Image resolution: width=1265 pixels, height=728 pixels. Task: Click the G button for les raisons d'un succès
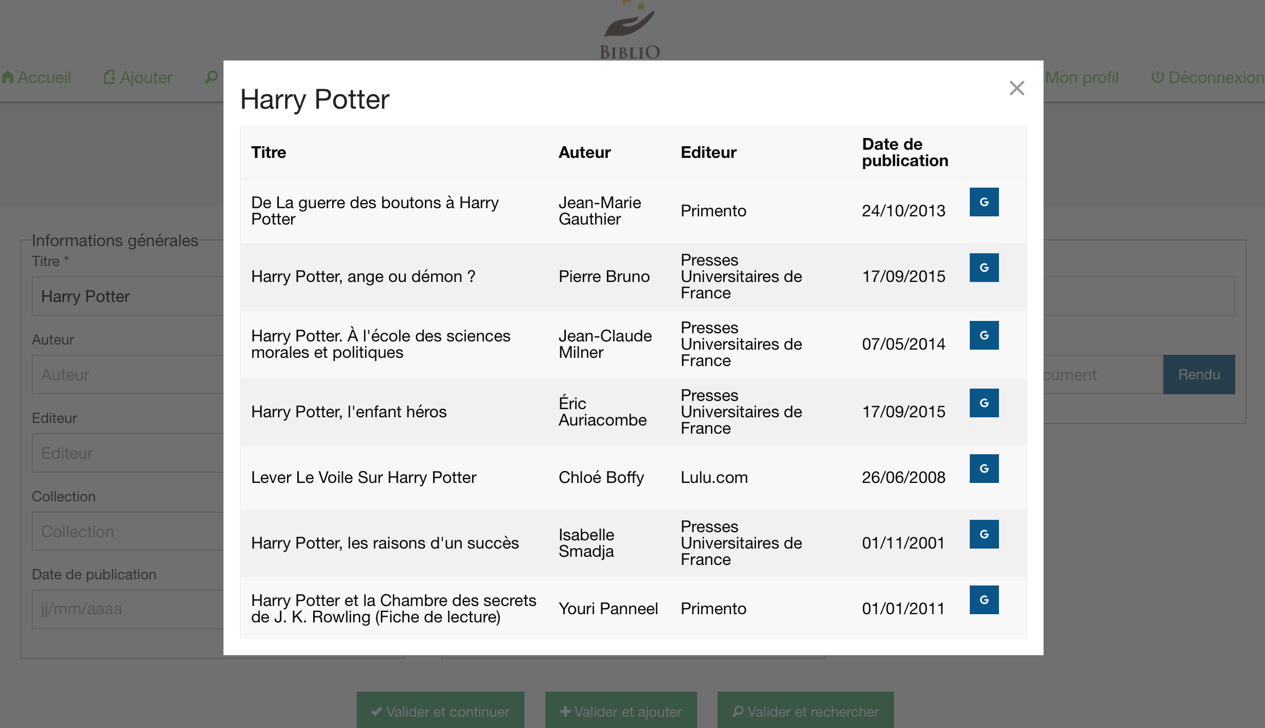tap(984, 534)
